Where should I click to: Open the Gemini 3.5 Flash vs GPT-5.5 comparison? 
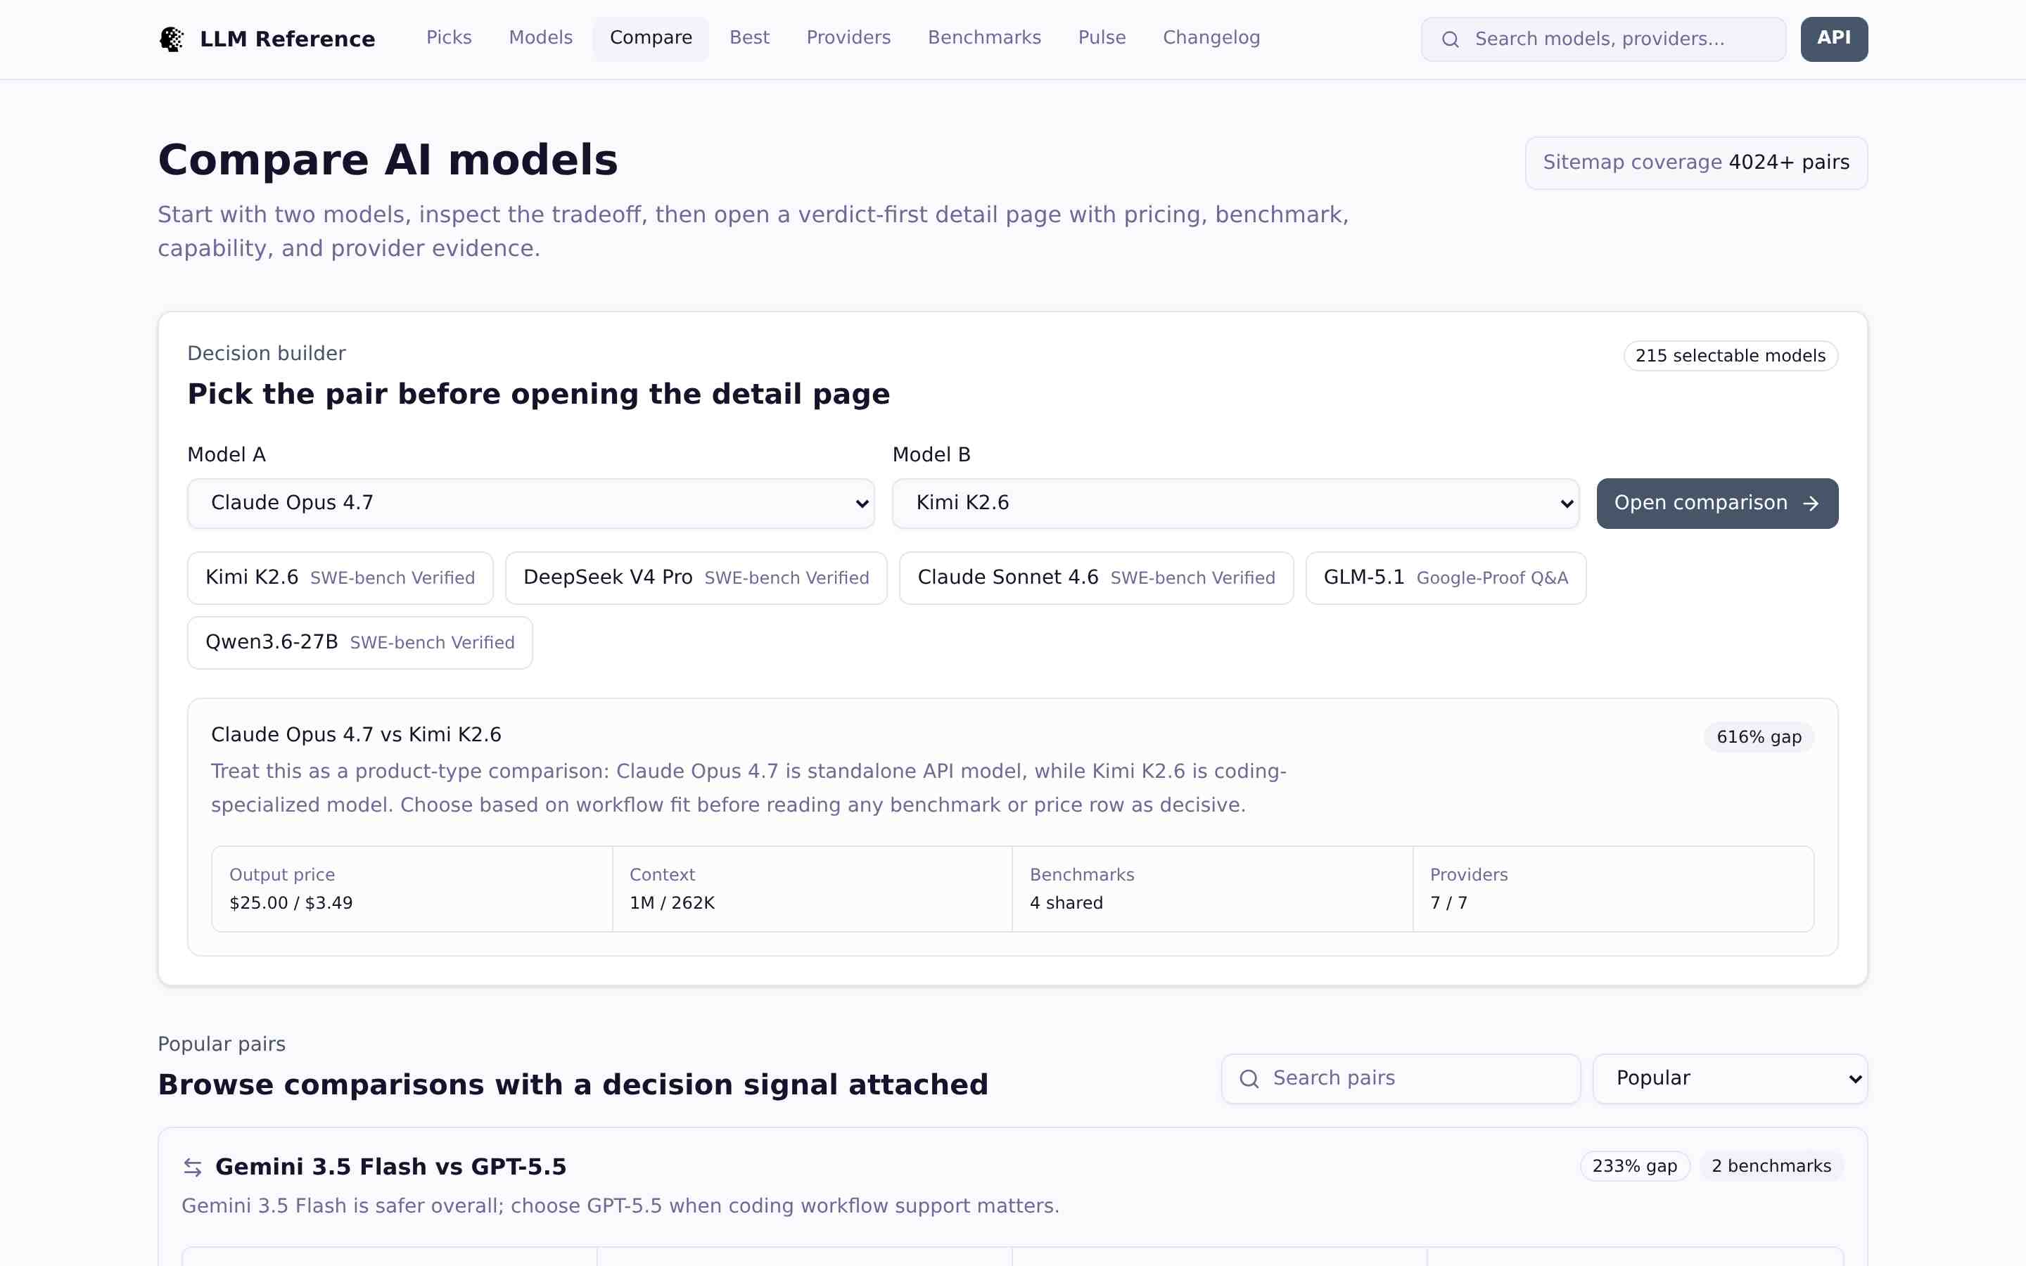[390, 1168]
